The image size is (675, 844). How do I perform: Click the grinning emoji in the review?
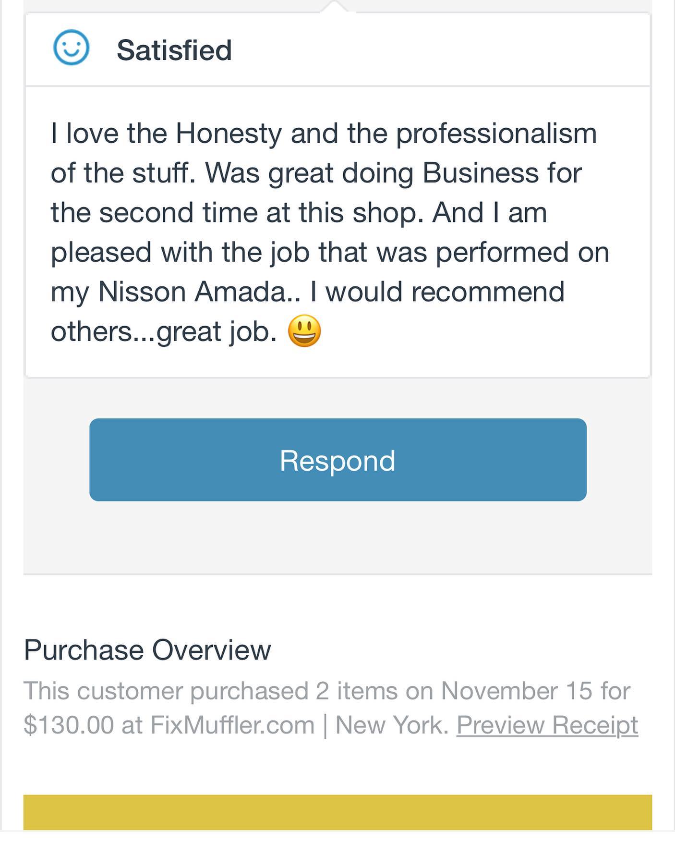[304, 331]
